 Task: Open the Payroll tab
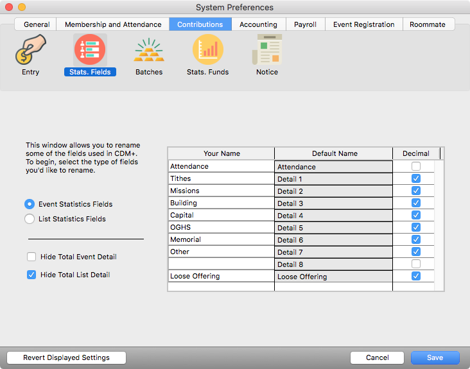[305, 24]
